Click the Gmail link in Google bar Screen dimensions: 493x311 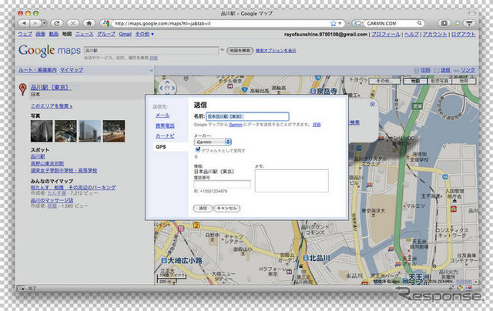[125, 34]
